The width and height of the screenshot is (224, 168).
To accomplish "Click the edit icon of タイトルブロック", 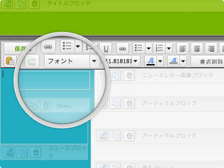I will 7,4.
